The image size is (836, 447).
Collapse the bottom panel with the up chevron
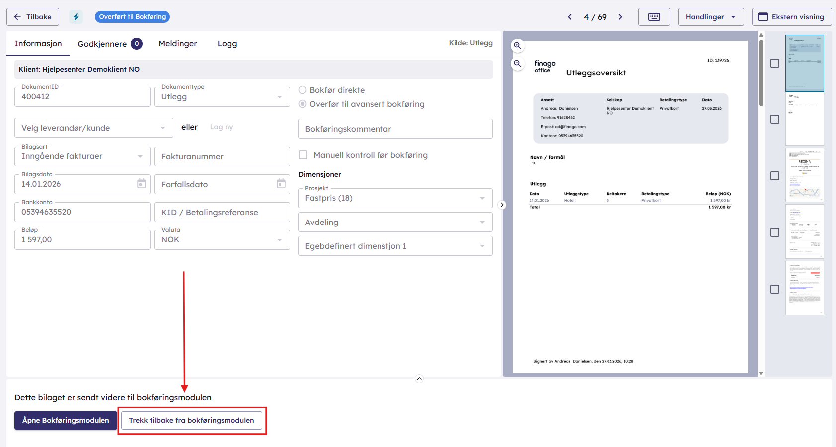[419, 379]
